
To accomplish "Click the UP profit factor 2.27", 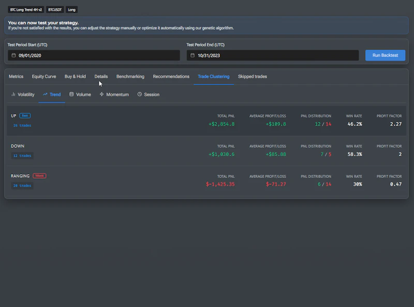I will point(396,124).
